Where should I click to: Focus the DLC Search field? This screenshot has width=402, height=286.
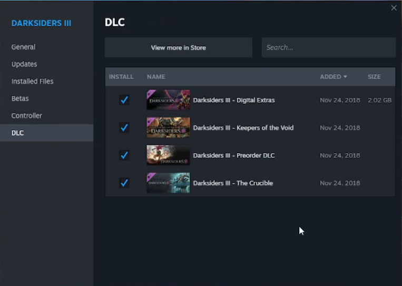(x=329, y=47)
